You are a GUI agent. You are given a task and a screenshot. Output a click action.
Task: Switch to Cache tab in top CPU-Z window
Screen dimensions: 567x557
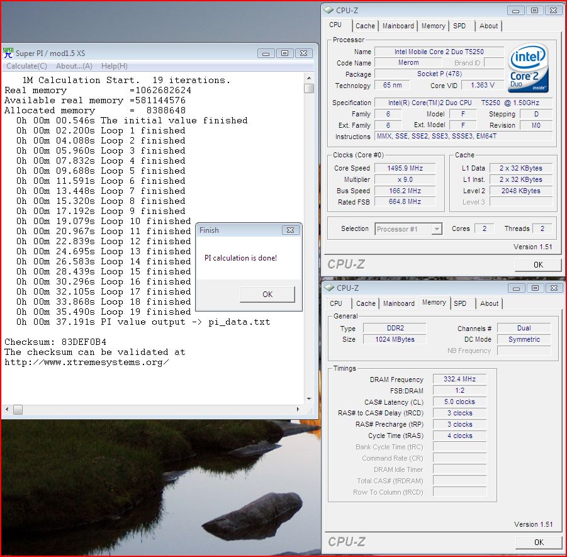point(365,26)
